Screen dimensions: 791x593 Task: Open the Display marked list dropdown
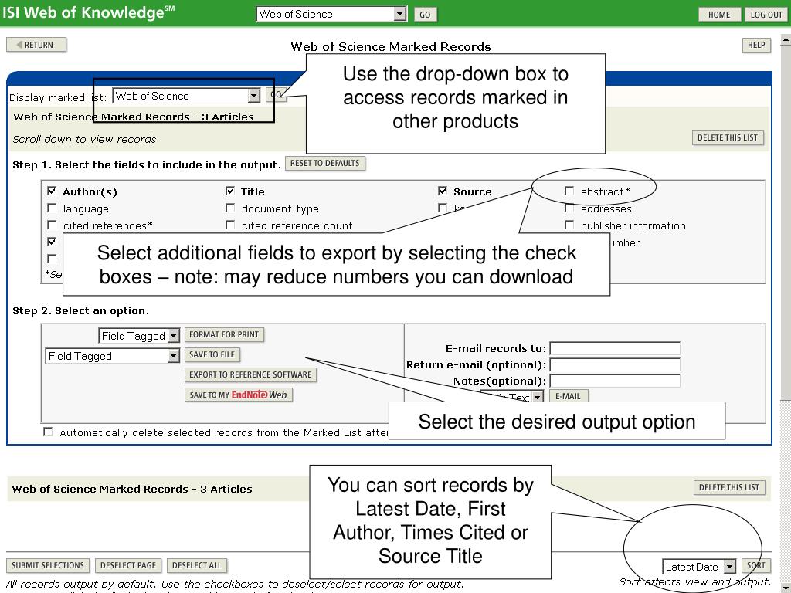click(186, 96)
